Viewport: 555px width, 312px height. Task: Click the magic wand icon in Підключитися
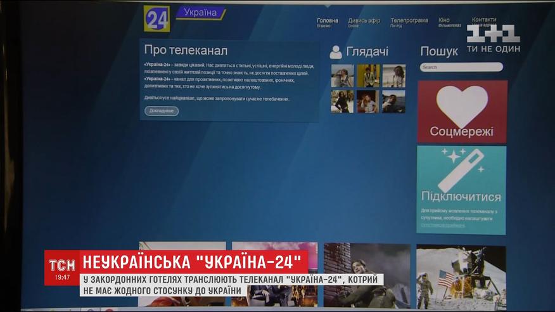pyautogui.click(x=462, y=169)
